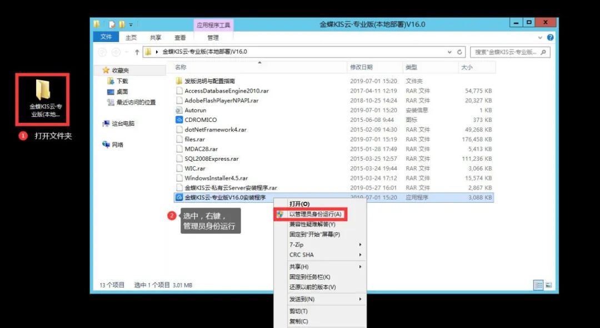Go back with the Back arrow
Viewport: 600px width, 328px height.
(x=102, y=52)
